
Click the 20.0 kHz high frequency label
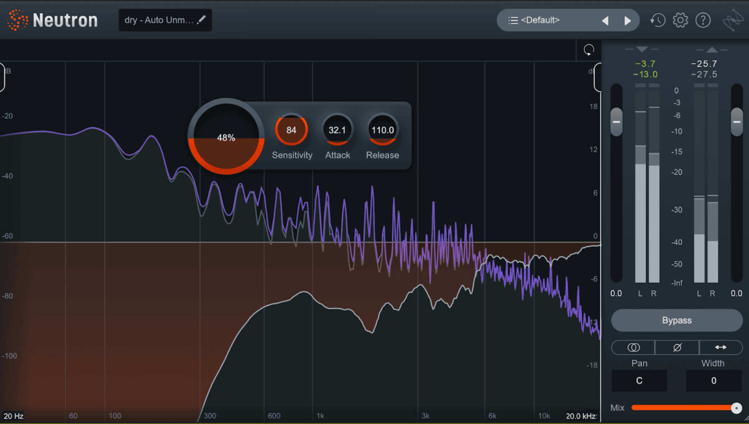point(581,416)
